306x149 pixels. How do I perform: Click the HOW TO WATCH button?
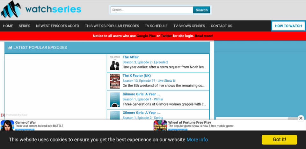(x=288, y=26)
